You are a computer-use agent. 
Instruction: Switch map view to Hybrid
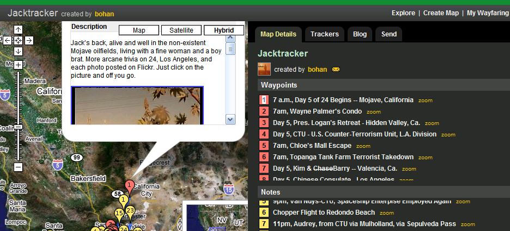pos(224,30)
